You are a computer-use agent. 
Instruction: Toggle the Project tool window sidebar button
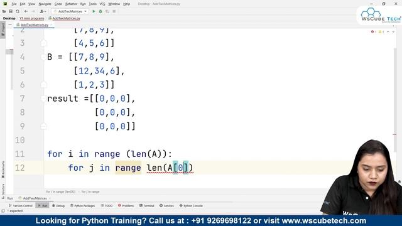point(3,30)
